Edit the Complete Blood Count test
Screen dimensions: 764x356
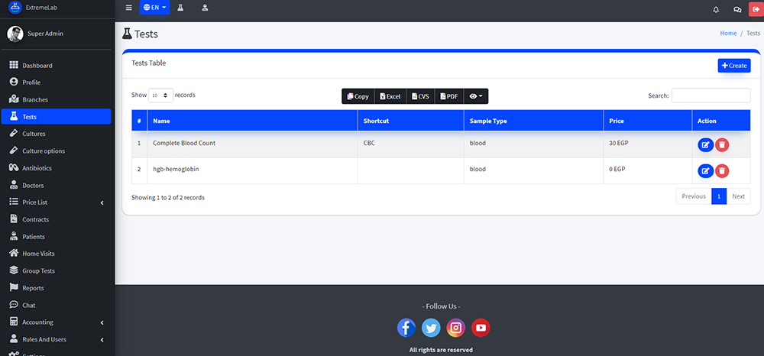coord(705,144)
